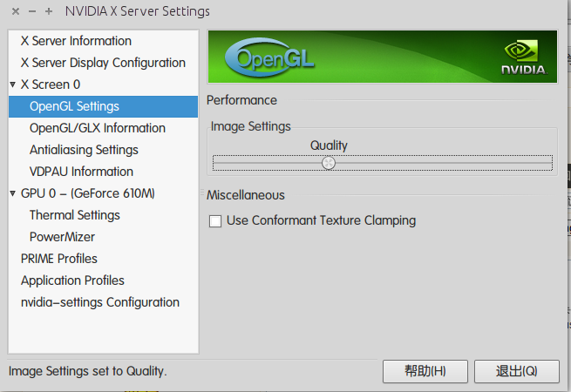This screenshot has width=571, height=392.
Task: Select X Server Display Configuration
Action: tap(103, 63)
